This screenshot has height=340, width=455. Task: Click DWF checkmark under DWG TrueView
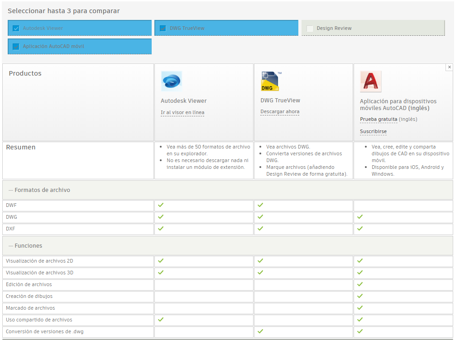(260, 205)
